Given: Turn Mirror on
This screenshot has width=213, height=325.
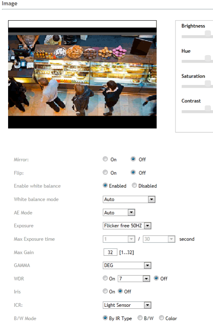Looking at the screenshot, I should coord(105,159).
